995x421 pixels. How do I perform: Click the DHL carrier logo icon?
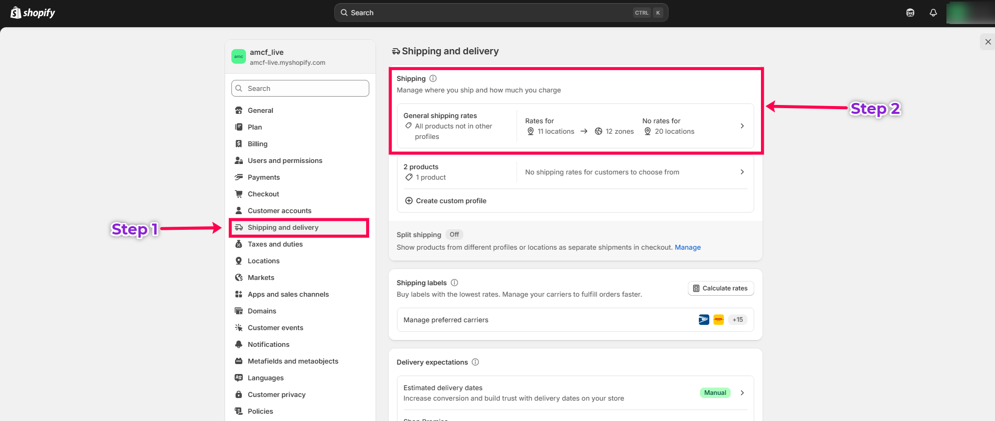(719, 320)
